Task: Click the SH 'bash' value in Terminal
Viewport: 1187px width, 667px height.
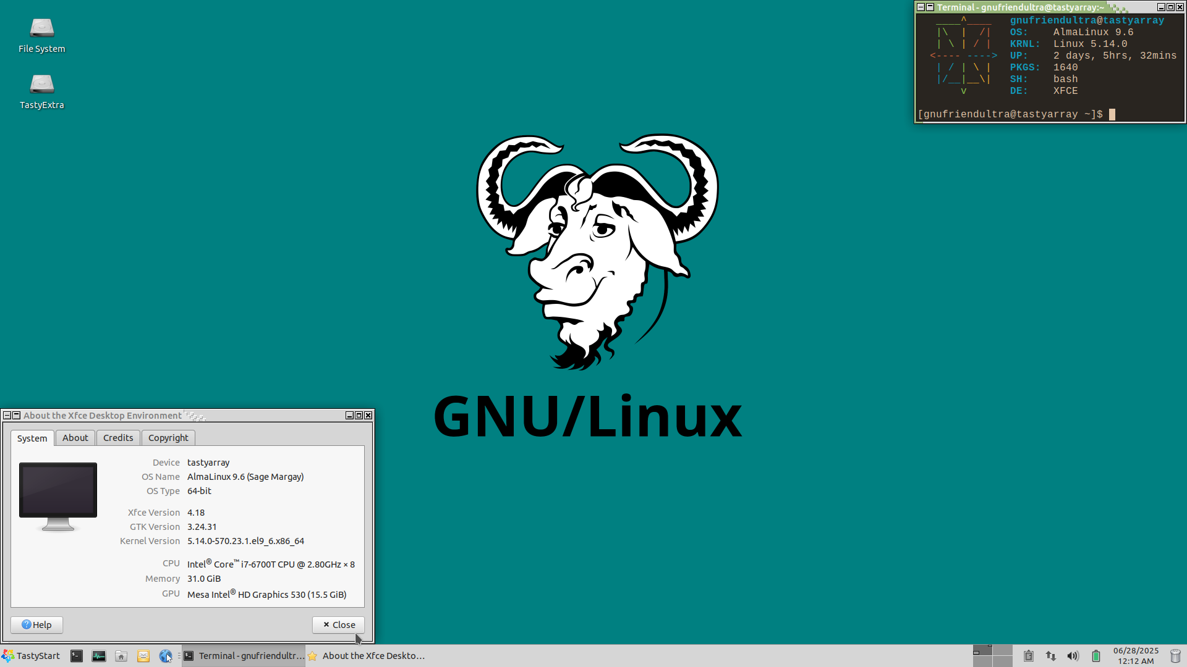Action: 1065,79
